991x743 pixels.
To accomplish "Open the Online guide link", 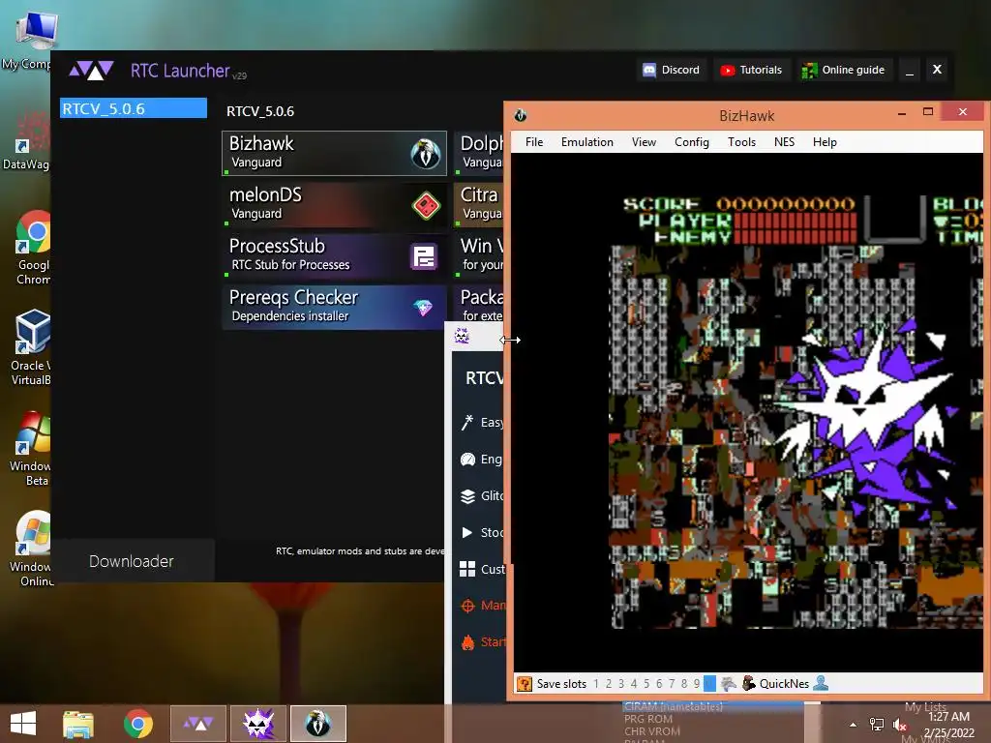I will click(843, 70).
